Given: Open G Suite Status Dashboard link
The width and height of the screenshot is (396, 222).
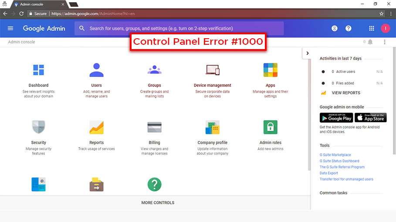Looking at the screenshot, I should coord(339,161).
